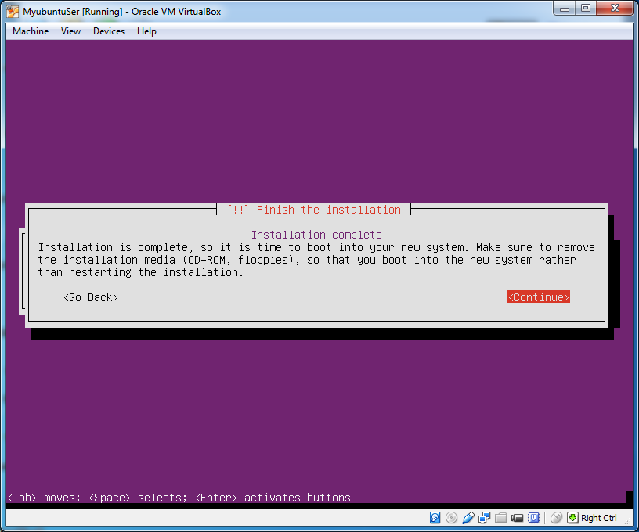Click the 'Installation complete' heading text
Screen dimensions: 639x532
click(316, 235)
